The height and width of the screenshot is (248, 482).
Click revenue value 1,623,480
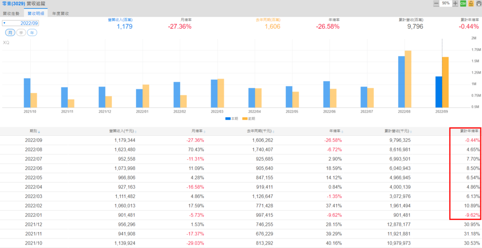[125, 150]
